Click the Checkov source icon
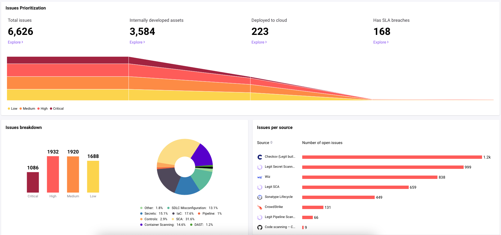The image size is (501, 235). [x=260, y=157]
